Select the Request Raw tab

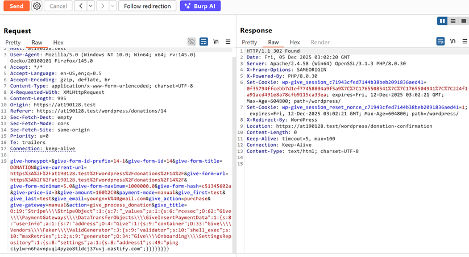coord(37,43)
